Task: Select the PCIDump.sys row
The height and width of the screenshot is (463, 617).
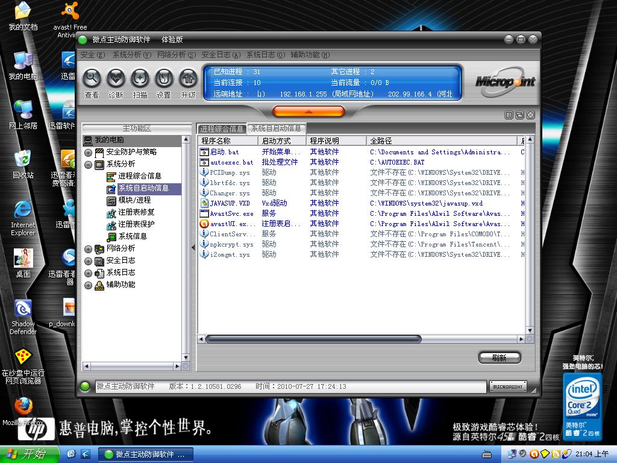Action: click(x=362, y=172)
